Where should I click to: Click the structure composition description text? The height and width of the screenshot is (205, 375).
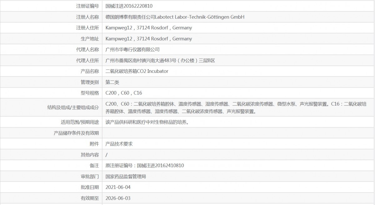[x=236, y=107]
